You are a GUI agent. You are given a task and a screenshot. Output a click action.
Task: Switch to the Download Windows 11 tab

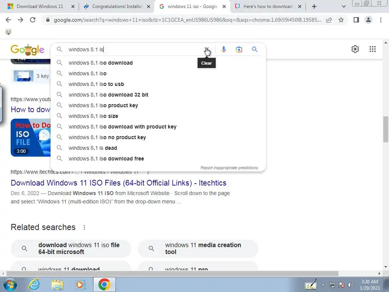40,6
